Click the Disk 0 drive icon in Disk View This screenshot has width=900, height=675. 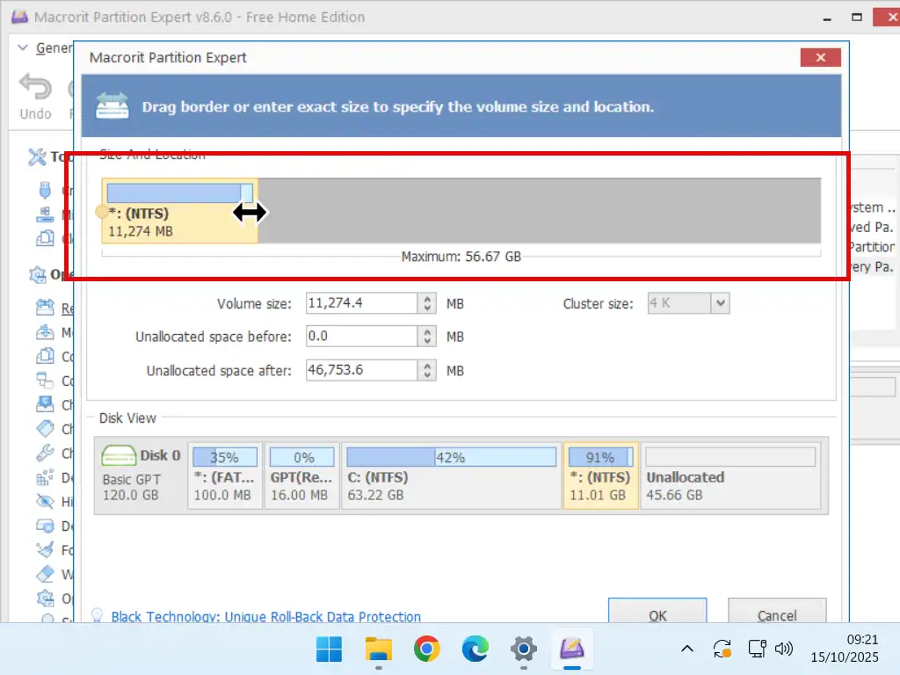pos(119,455)
